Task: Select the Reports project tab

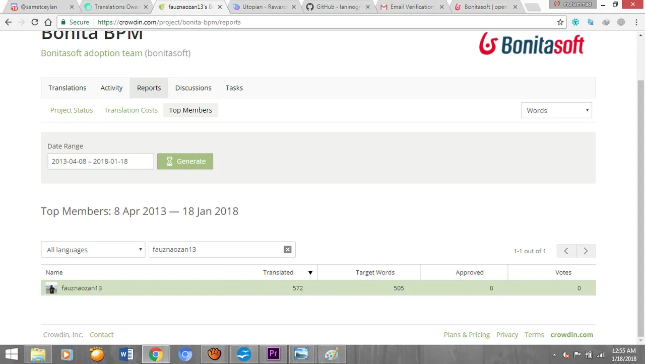Action: (x=149, y=88)
